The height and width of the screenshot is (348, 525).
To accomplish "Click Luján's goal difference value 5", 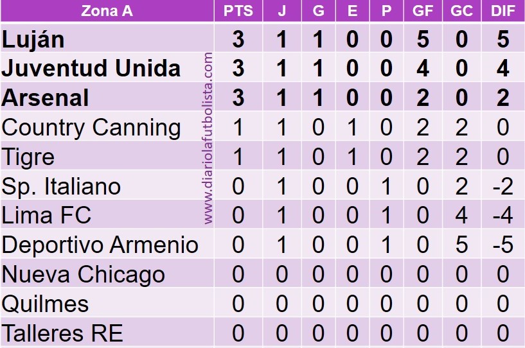I will tap(503, 39).
